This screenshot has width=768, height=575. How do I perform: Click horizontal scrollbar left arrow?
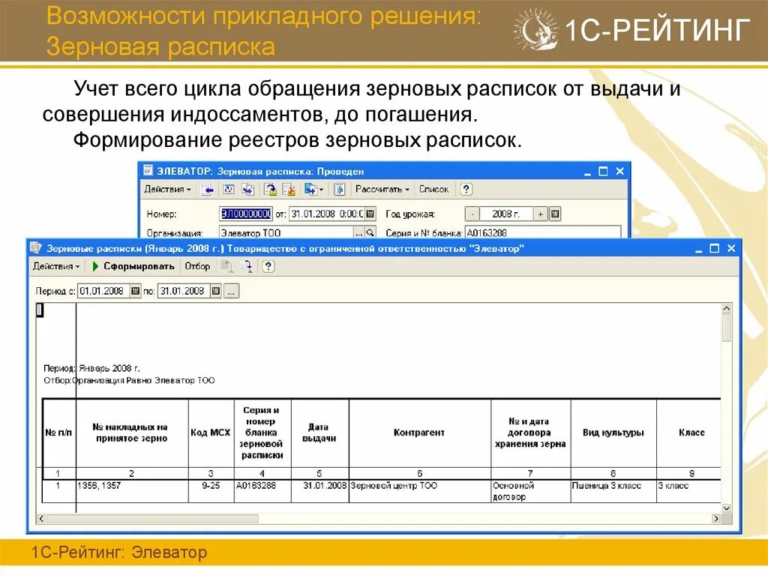42,518
